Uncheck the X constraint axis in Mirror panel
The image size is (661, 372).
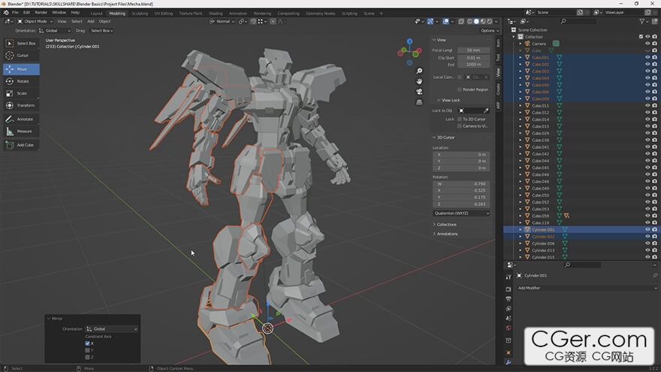pos(88,343)
